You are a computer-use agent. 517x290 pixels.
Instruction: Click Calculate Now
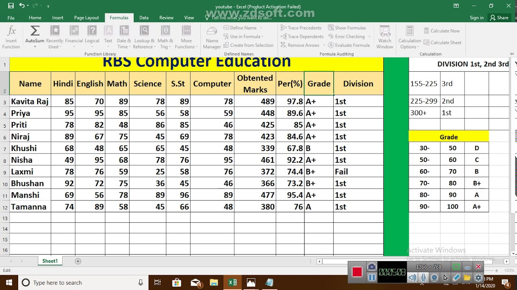click(x=442, y=31)
